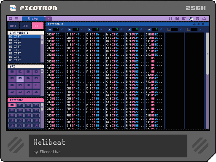The height and width of the screenshot is (162, 216).
Task: Switch to the desktop workspace icon
Action: click(x=197, y=19)
